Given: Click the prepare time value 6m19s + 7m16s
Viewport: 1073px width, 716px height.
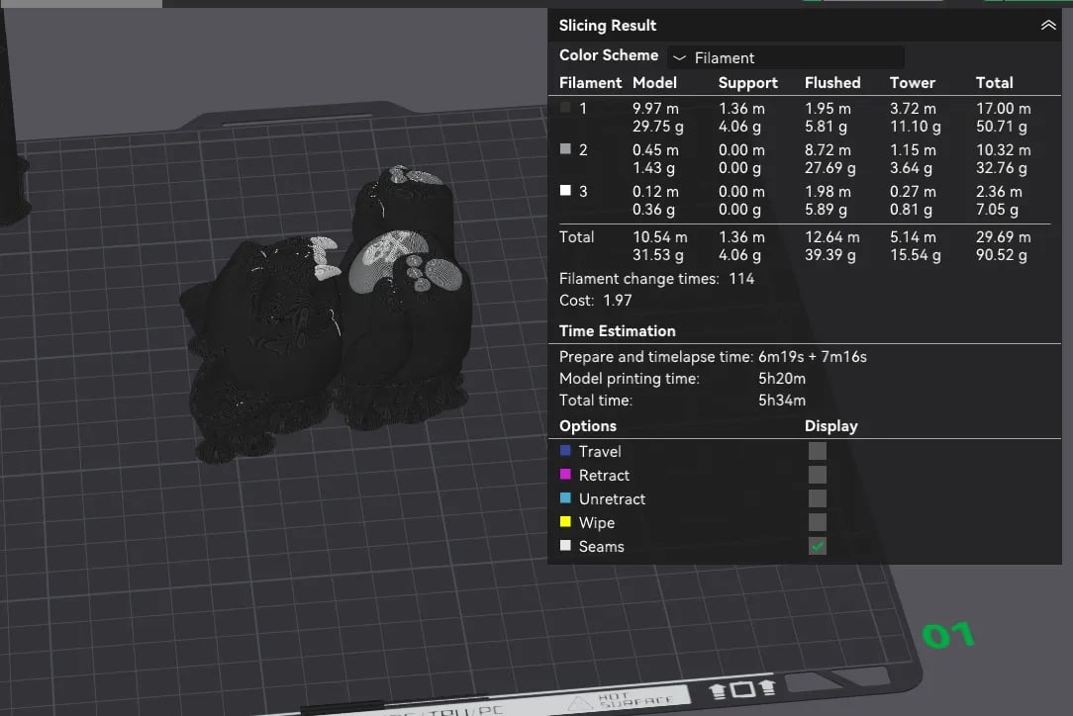Looking at the screenshot, I should (813, 356).
